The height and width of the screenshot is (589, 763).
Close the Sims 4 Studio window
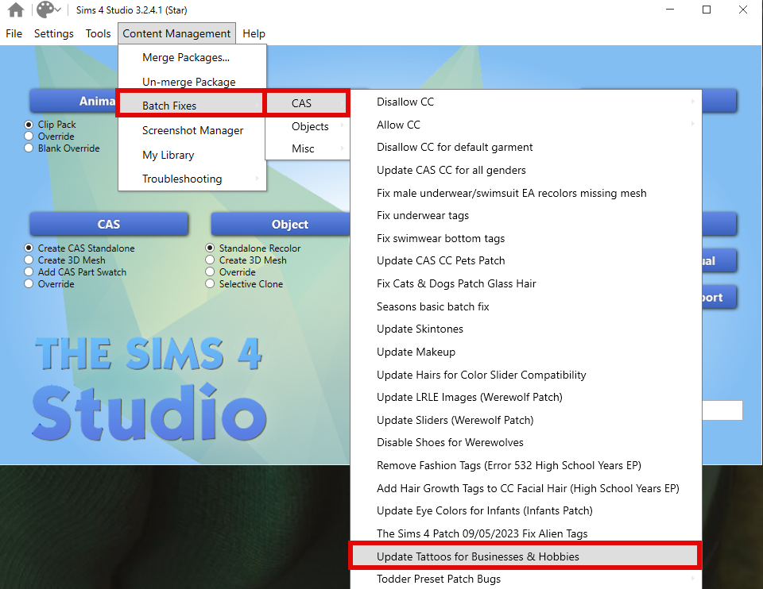pos(743,10)
